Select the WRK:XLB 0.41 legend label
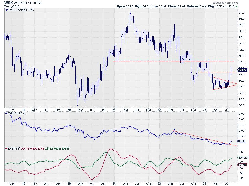This screenshot has width=249, height=186. [x=17, y=114]
